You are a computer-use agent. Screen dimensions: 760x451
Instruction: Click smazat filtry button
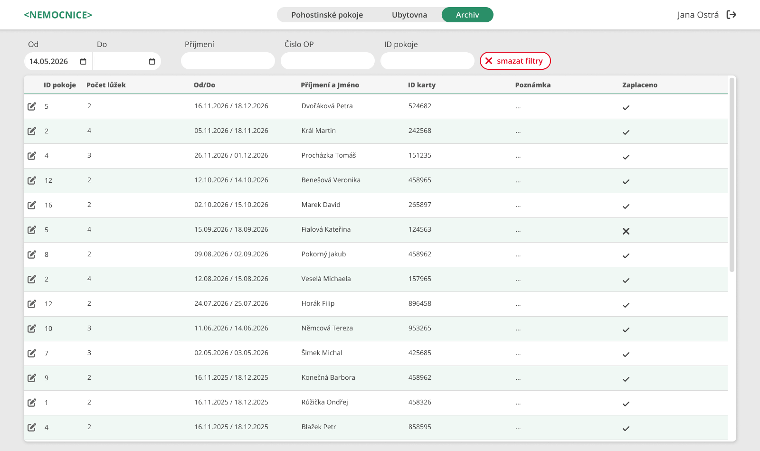(515, 61)
